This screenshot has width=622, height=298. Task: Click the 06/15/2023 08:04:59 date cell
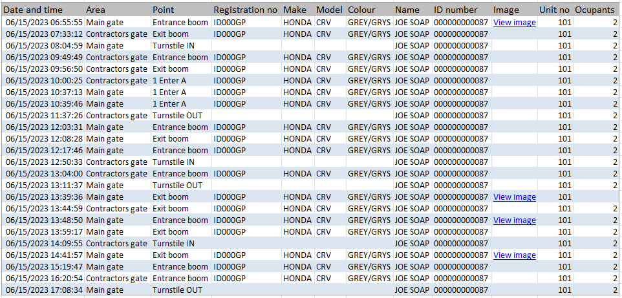pyautogui.click(x=45, y=46)
